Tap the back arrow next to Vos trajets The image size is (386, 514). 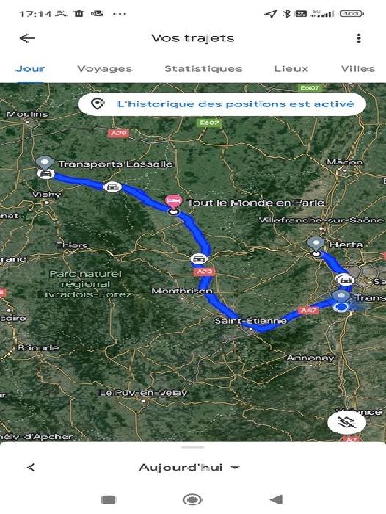click(27, 38)
